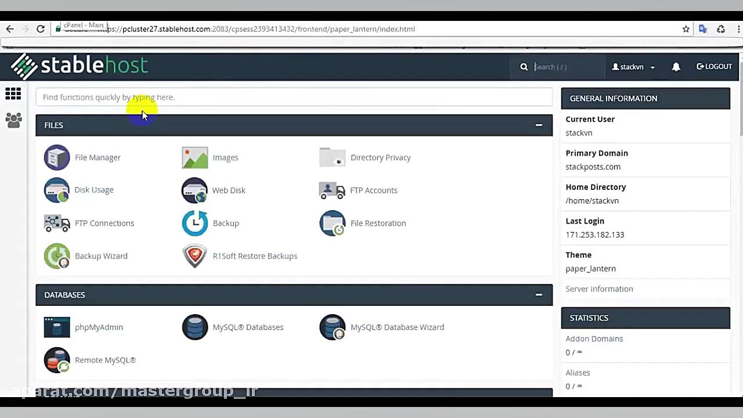Image resolution: width=743 pixels, height=418 pixels.
Task: Open the Remote MySQL® link
Action: (105, 360)
